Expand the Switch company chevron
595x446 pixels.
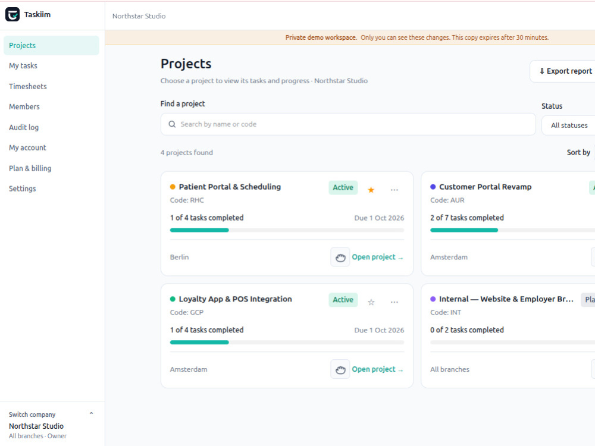91,413
